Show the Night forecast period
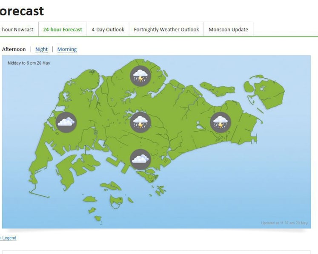Viewport: 318px width, 254px height. tap(41, 49)
